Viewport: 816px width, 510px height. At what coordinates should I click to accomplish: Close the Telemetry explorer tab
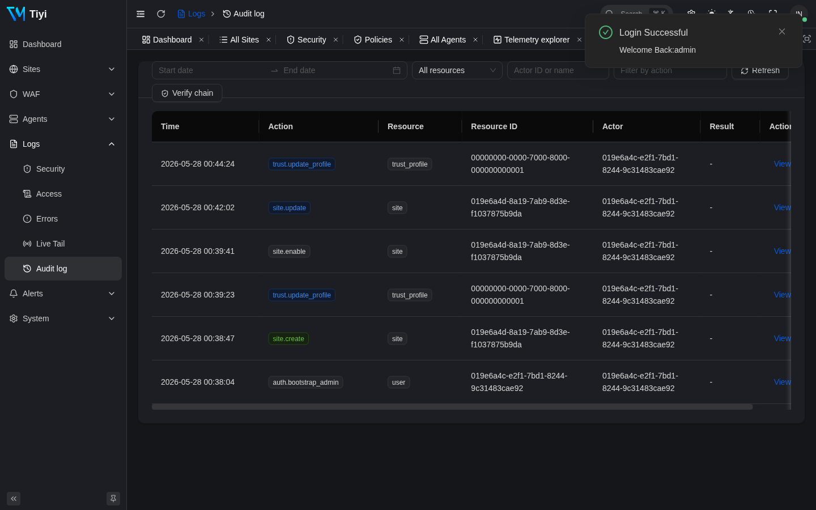[x=579, y=40]
